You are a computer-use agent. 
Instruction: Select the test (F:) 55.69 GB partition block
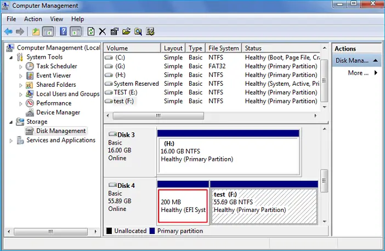click(264, 206)
